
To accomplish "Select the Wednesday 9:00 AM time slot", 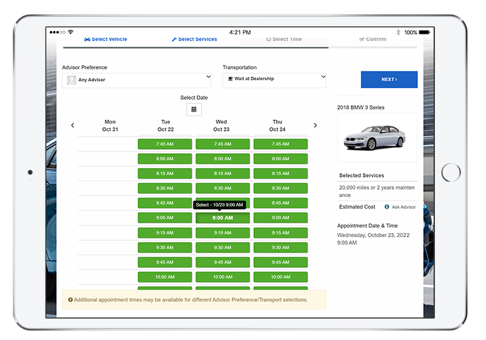I will click(x=222, y=218).
